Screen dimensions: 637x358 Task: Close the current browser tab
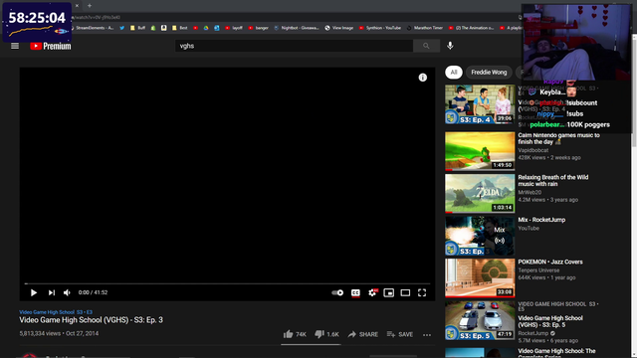(77, 6)
